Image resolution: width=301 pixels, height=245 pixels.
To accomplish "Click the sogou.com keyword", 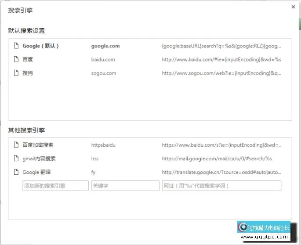I will pos(104,73).
